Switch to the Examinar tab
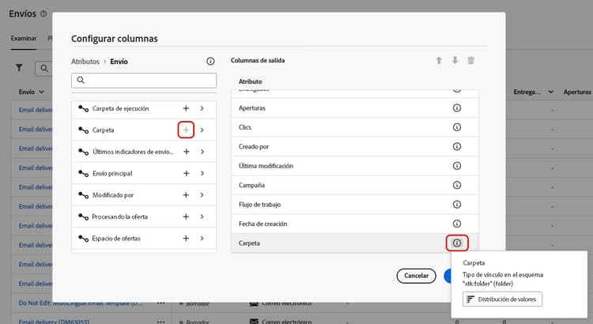Viewport: 593px width, 324px height. pos(23,38)
